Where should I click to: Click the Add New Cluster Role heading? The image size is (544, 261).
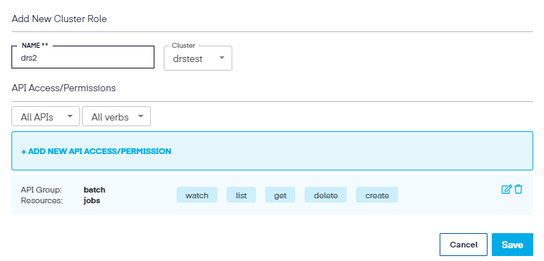[59, 19]
